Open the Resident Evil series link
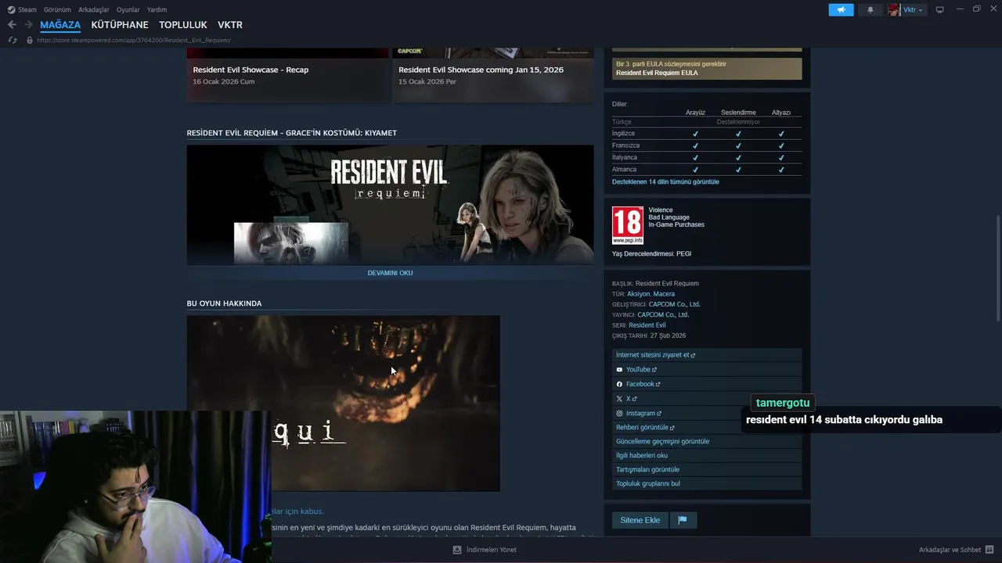This screenshot has height=563, width=1002. (x=647, y=325)
